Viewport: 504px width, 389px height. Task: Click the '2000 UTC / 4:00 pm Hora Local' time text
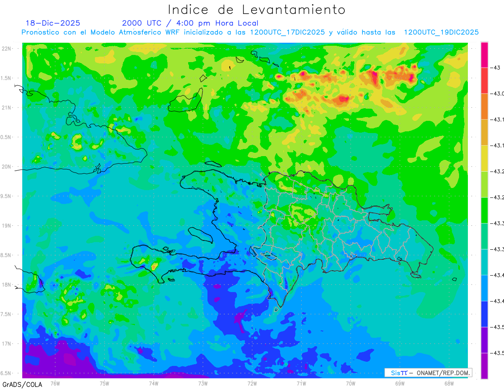pyautogui.click(x=190, y=23)
